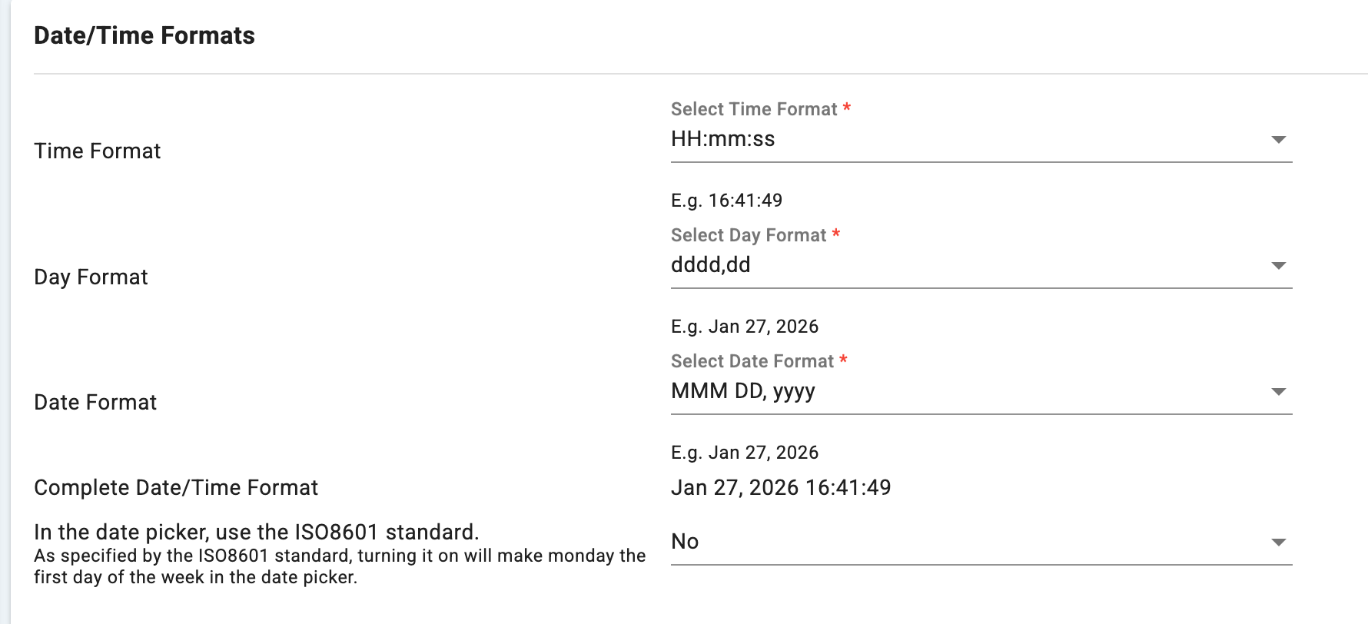Click the E.g. 16:41:49 time example
This screenshot has height=624, width=1368.
[x=726, y=201]
